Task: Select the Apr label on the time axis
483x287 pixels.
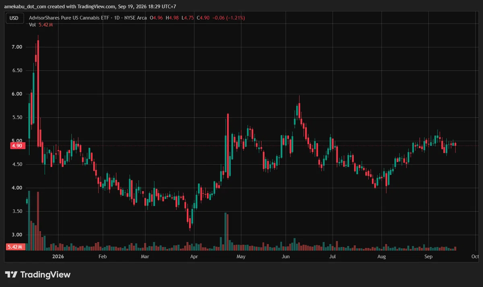Action: point(194,256)
